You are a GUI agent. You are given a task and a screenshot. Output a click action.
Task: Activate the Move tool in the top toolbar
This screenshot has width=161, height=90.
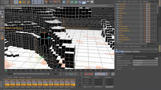point(16,2)
